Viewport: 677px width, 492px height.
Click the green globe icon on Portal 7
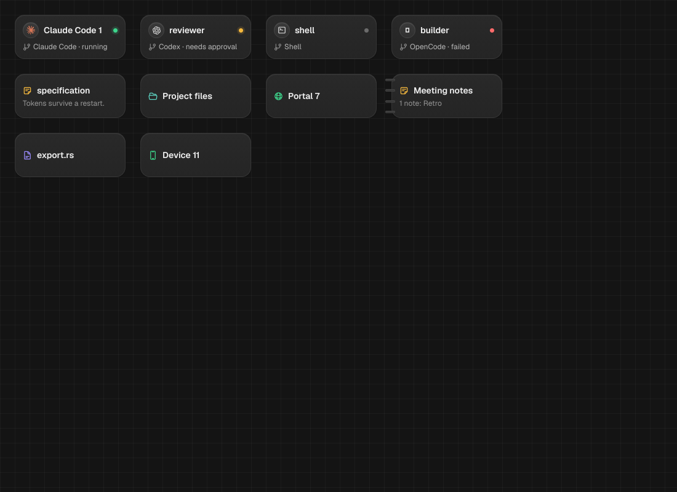pyautogui.click(x=278, y=96)
